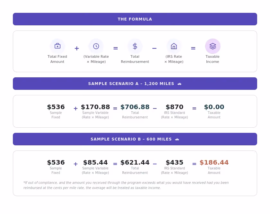Click the Total Fixed Amount briefcase icon
270x214 pixels.
(57, 46)
